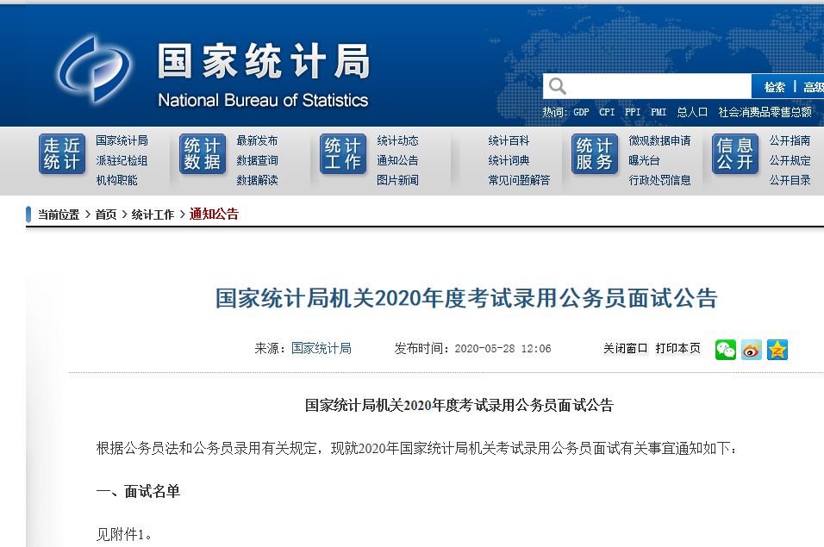Image resolution: width=824 pixels, height=547 pixels.
Task: Open the 统计工作 section block
Action: pyautogui.click(x=343, y=154)
